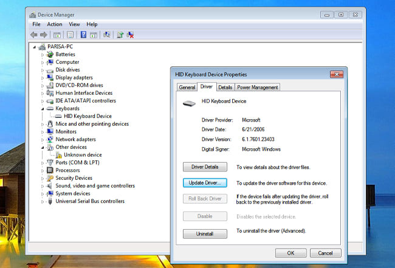
Task: Click Cancel in the properties dialog
Action: click(x=326, y=253)
